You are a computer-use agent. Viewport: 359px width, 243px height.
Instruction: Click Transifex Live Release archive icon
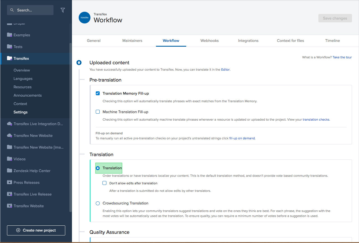(x=9, y=194)
